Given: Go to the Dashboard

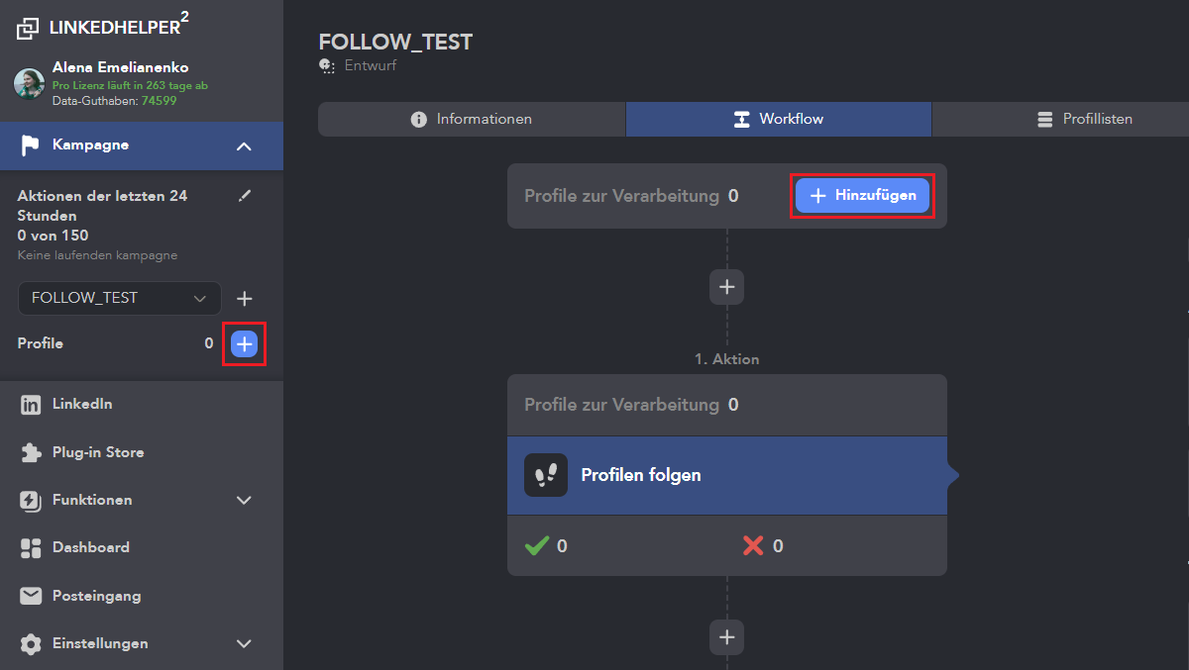Looking at the screenshot, I should click(90, 547).
